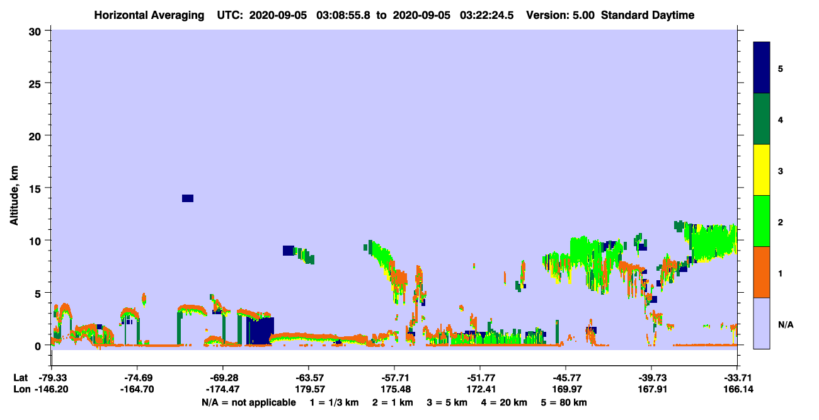
Task: Click the longitude value -146.20
Action: pos(51,389)
